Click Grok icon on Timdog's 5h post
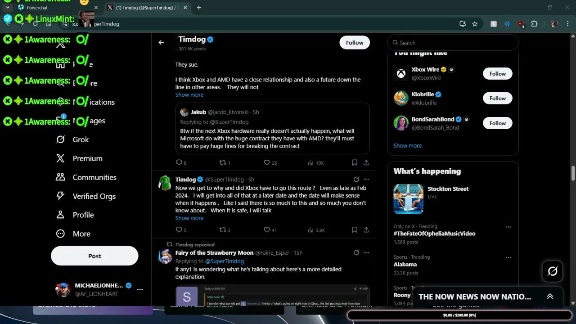 [x=356, y=179]
